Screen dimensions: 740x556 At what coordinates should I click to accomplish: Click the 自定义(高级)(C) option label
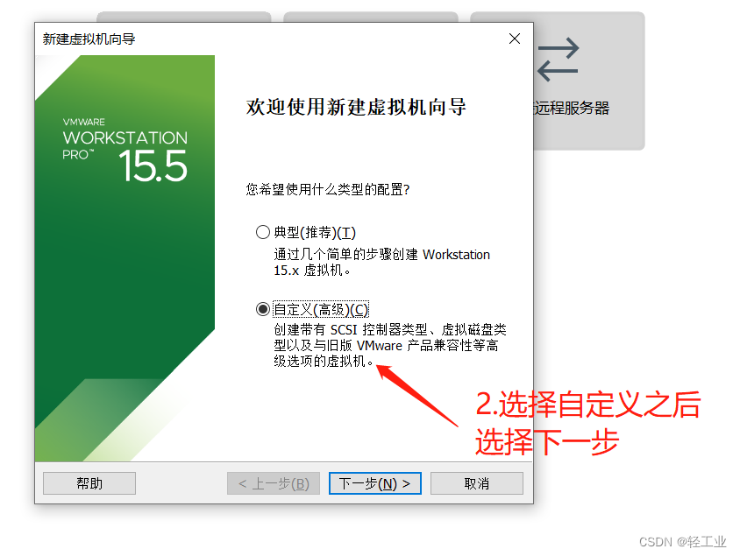click(x=321, y=310)
